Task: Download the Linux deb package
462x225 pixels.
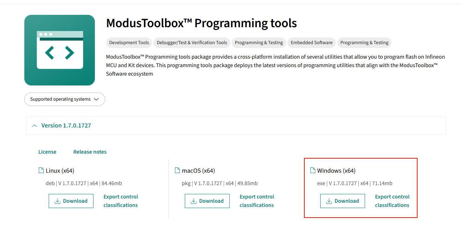Action: (x=71, y=201)
